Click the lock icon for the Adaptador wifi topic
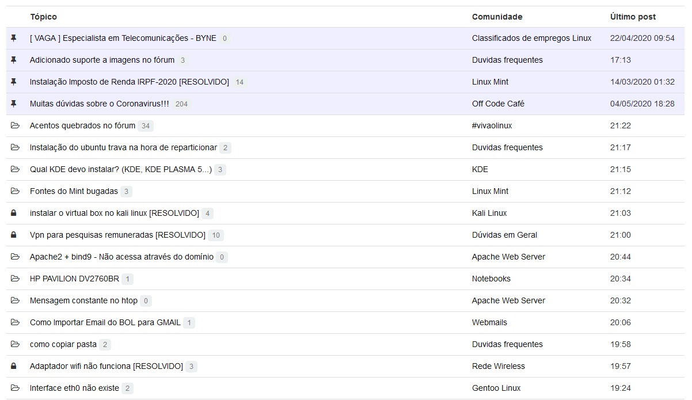 (x=14, y=367)
